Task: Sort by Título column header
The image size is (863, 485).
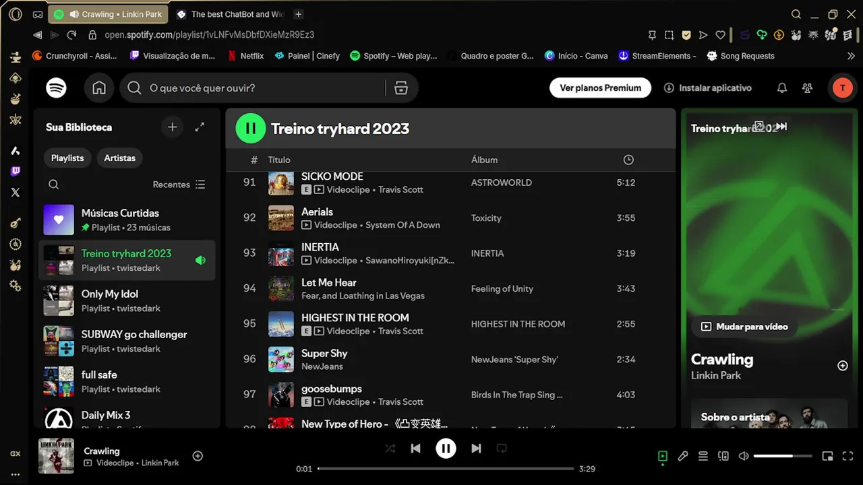Action: click(279, 160)
